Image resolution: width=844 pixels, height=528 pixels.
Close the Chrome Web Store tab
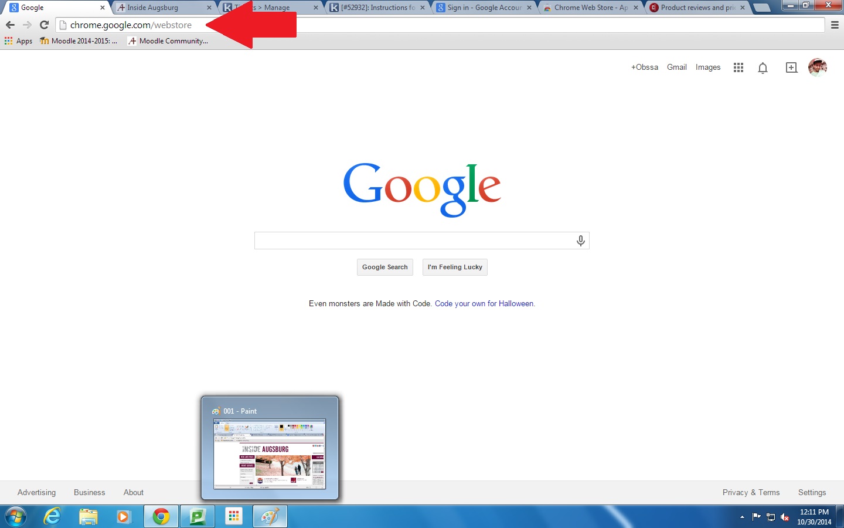click(x=636, y=8)
